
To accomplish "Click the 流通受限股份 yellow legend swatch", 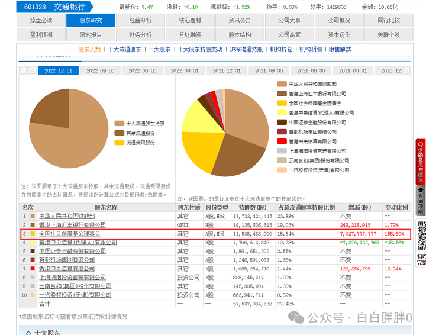I will coord(120,143).
